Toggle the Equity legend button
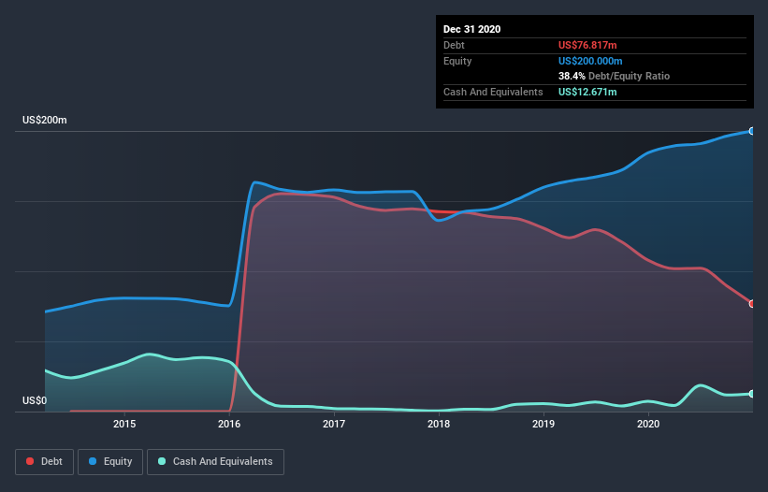 pyautogui.click(x=110, y=462)
